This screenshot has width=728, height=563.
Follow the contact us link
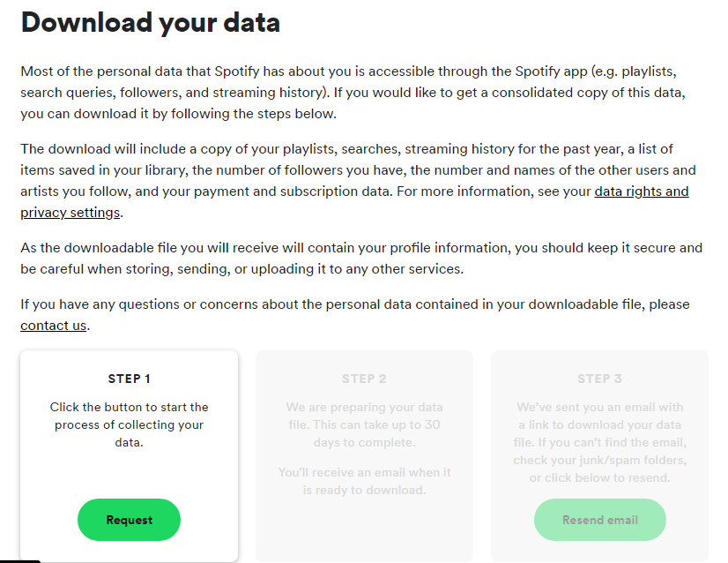[54, 326]
